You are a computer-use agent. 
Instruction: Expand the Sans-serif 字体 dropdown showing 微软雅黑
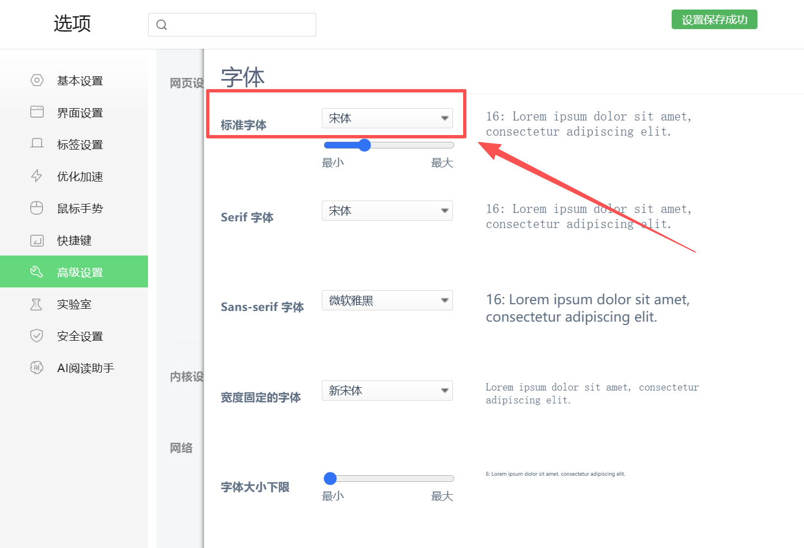click(387, 300)
